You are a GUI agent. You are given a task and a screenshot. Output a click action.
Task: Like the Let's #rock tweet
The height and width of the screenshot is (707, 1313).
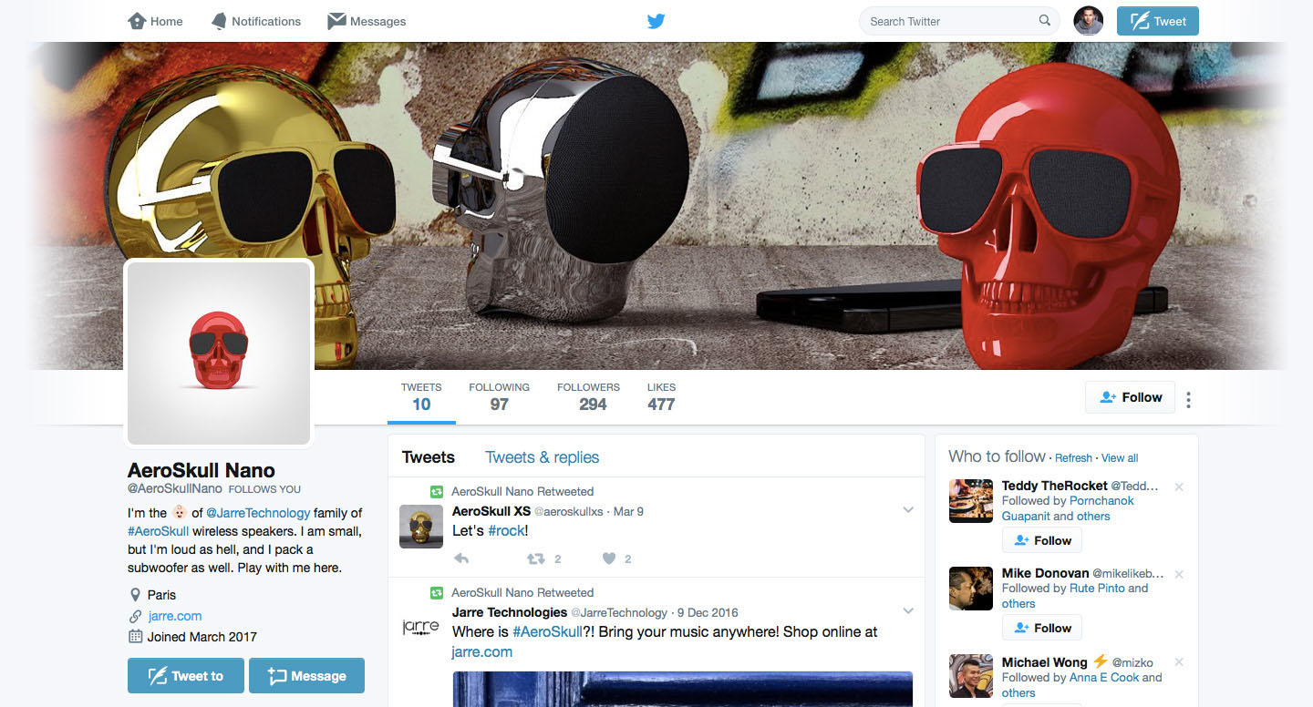[609, 558]
